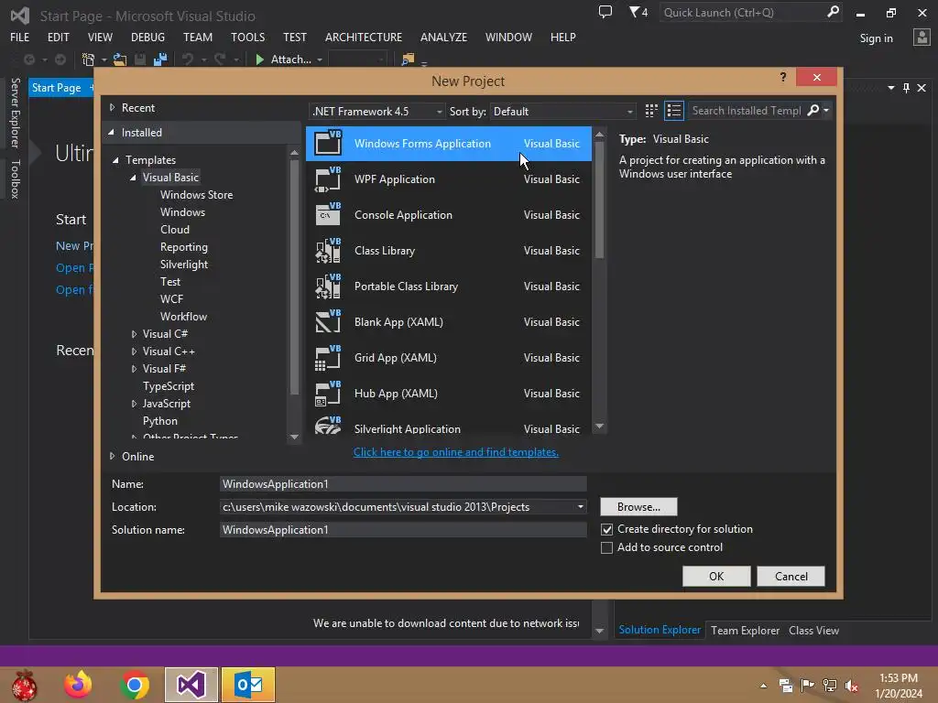Open the .NET Framework 4.5 dropdown
Screen dimensions: 938x703
click(x=377, y=111)
